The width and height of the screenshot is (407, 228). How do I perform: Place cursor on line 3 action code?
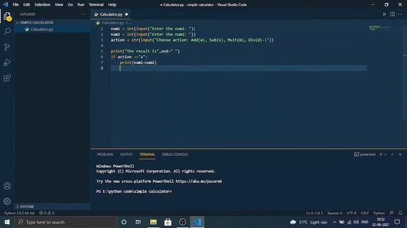192,40
